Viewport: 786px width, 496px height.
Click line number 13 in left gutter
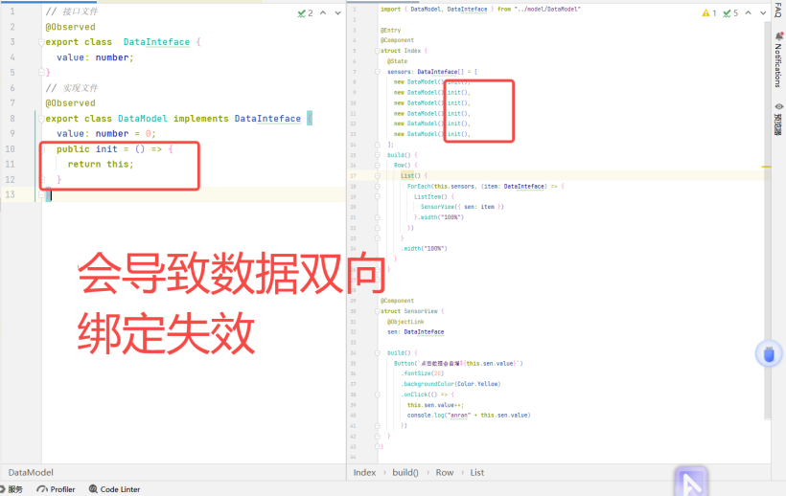pyautogui.click(x=10, y=194)
